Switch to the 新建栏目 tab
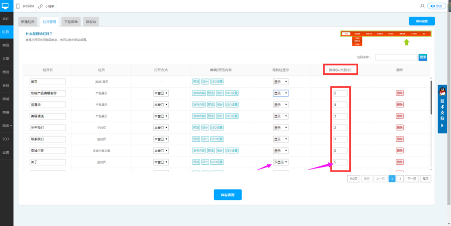451x226 pixels. click(x=28, y=22)
